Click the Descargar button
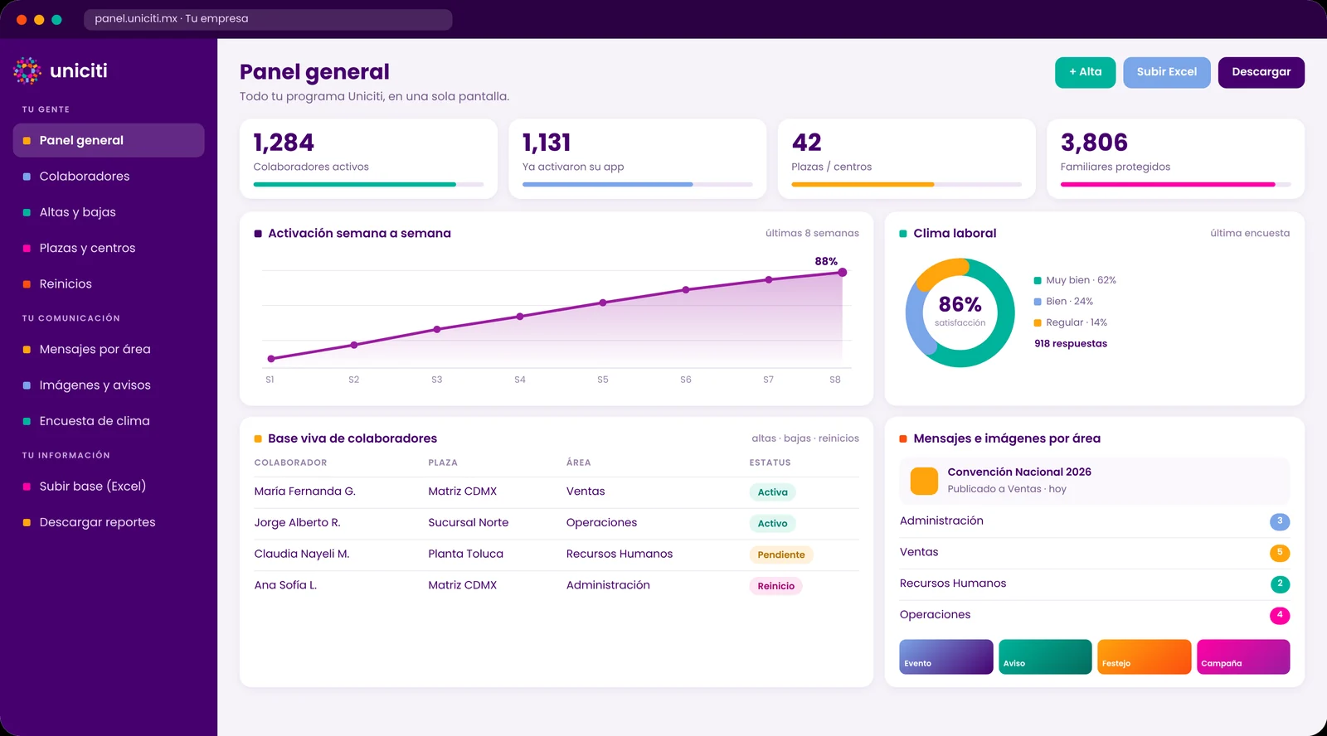1327x736 pixels. click(1261, 72)
